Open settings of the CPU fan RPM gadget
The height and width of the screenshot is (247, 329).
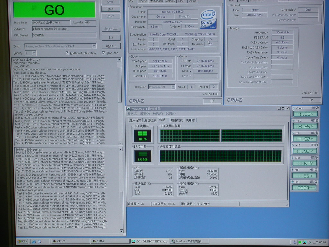click(x=312, y=182)
